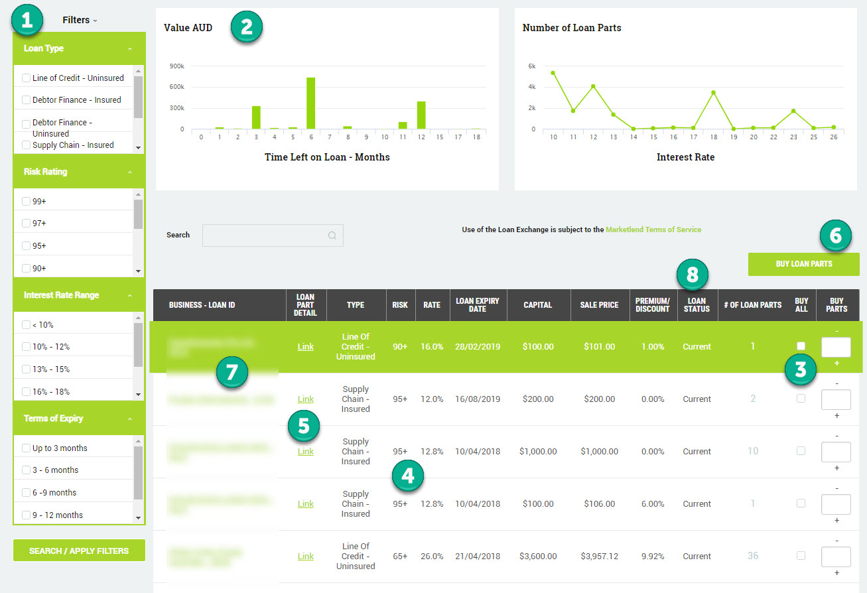Check Line of Credit - Uninsured filter
867x593 pixels.
tap(26, 78)
